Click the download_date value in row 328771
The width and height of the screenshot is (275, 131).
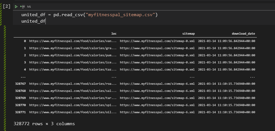tap(227, 112)
